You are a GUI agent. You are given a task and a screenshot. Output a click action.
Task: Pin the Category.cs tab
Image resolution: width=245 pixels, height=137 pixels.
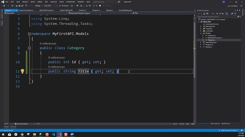tap(15, 10)
